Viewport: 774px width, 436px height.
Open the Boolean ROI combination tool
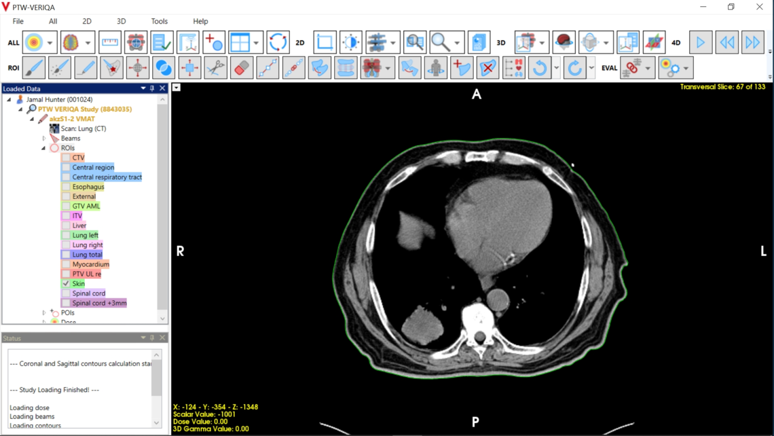pyautogui.click(x=162, y=68)
